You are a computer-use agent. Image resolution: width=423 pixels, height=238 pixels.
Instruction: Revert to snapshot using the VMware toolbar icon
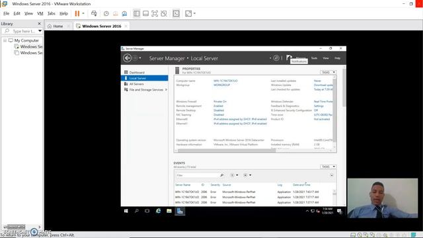[116, 13]
